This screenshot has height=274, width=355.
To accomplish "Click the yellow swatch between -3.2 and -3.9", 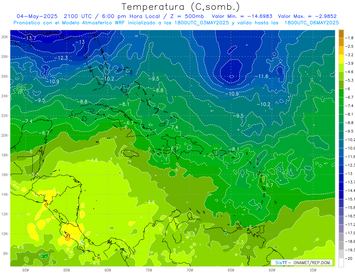I will (341, 59).
